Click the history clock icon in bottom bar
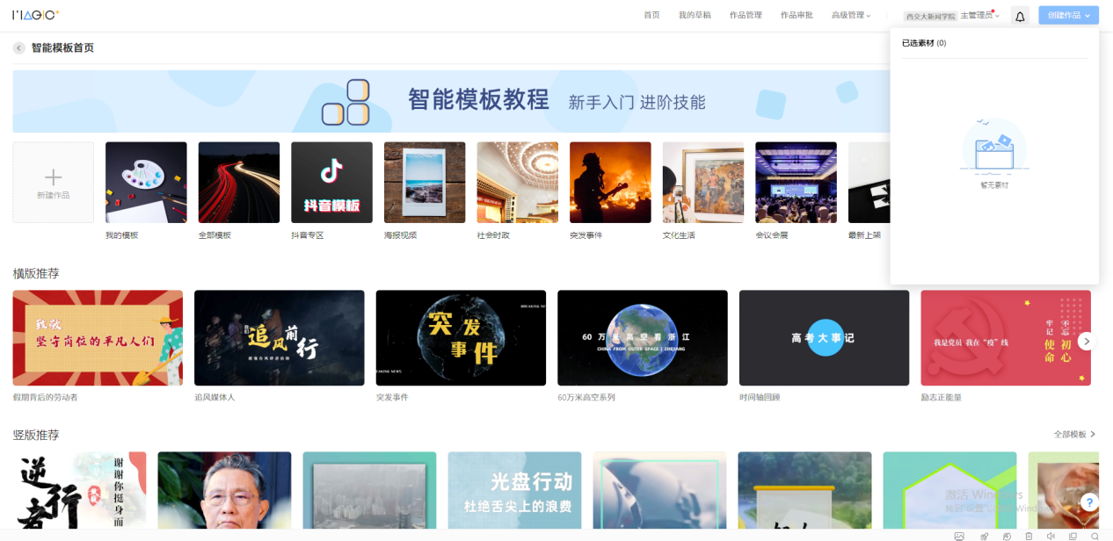Viewport: 1113px width, 541px height. point(1007,536)
